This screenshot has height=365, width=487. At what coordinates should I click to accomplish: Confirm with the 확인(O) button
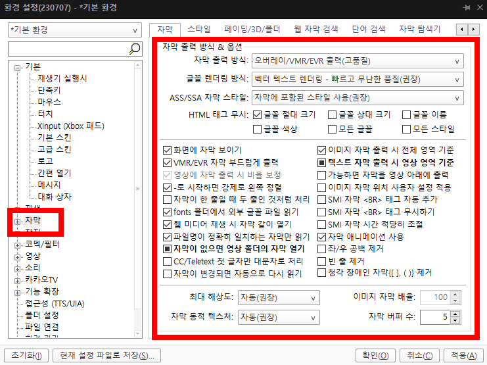point(375,355)
